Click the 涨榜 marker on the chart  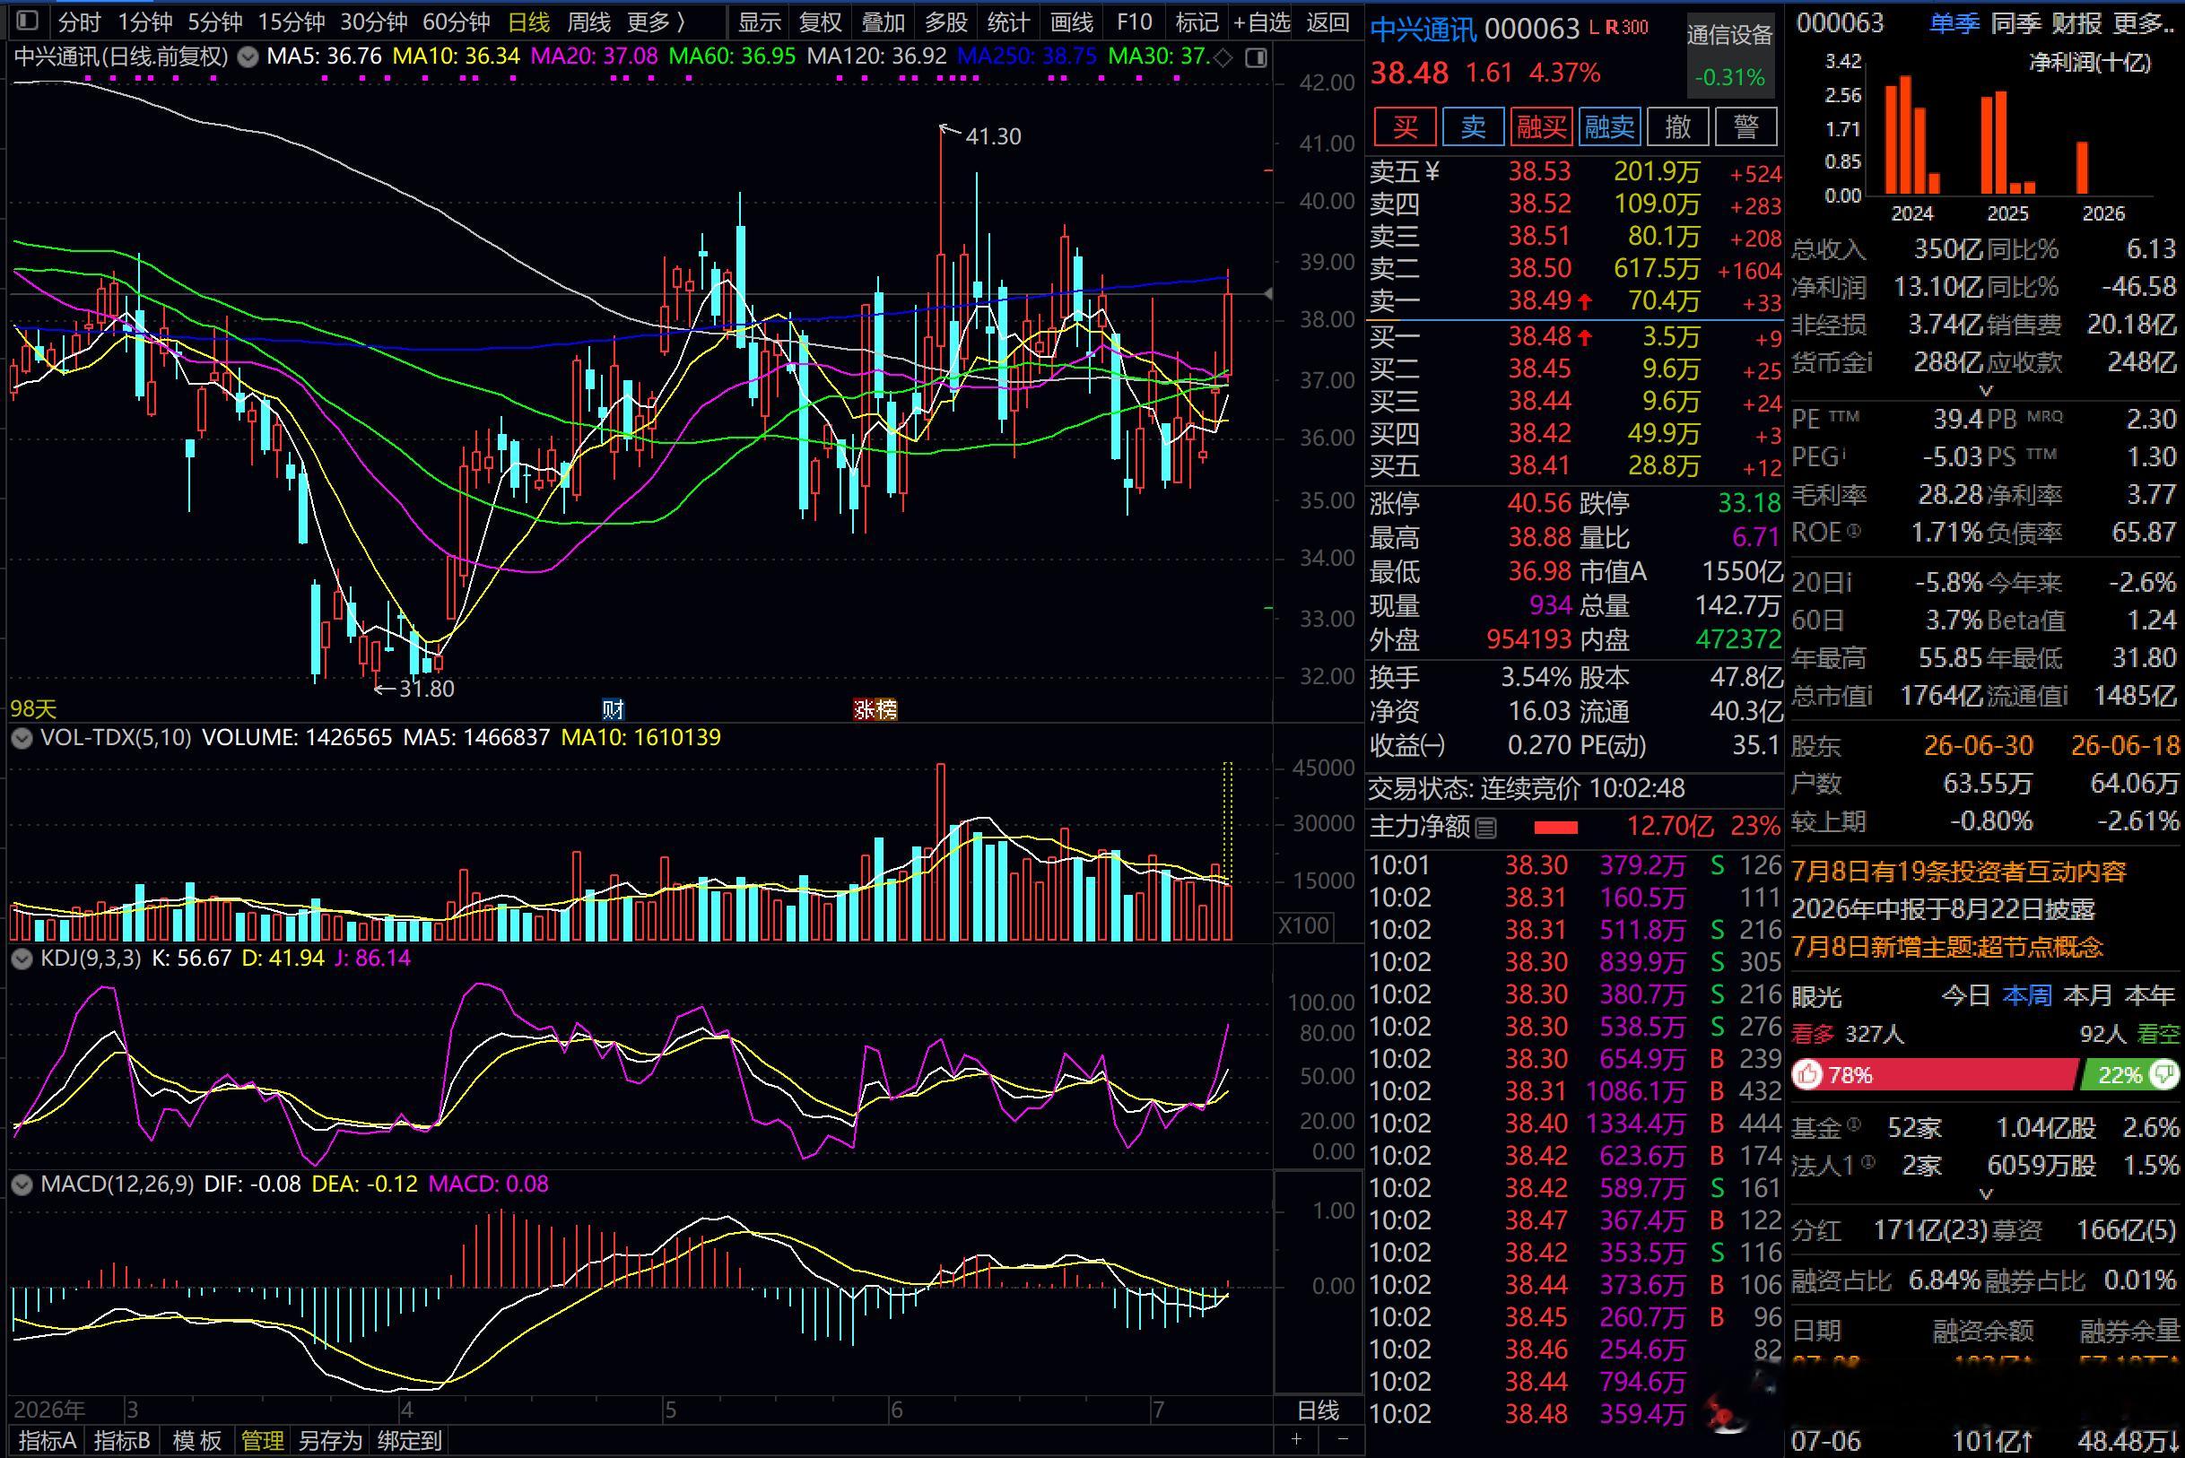point(875,709)
